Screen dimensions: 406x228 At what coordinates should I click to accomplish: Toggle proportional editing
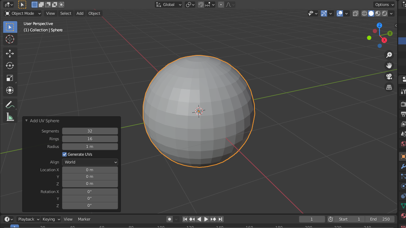click(221, 5)
